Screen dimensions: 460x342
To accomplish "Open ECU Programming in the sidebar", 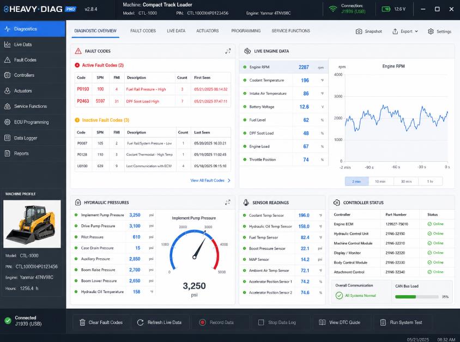I will click(x=33, y=122).
